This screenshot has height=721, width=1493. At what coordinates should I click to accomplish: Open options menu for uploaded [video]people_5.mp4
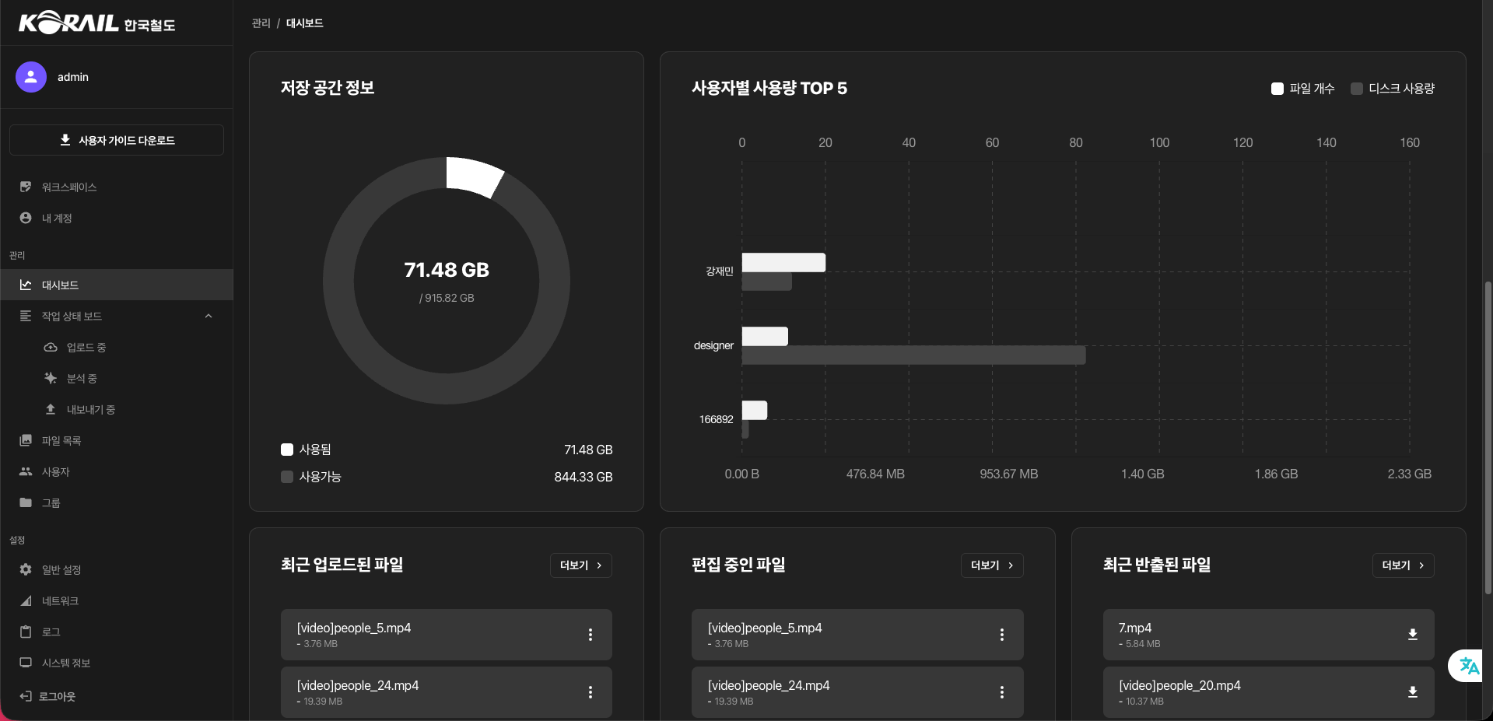pos(591,635)
